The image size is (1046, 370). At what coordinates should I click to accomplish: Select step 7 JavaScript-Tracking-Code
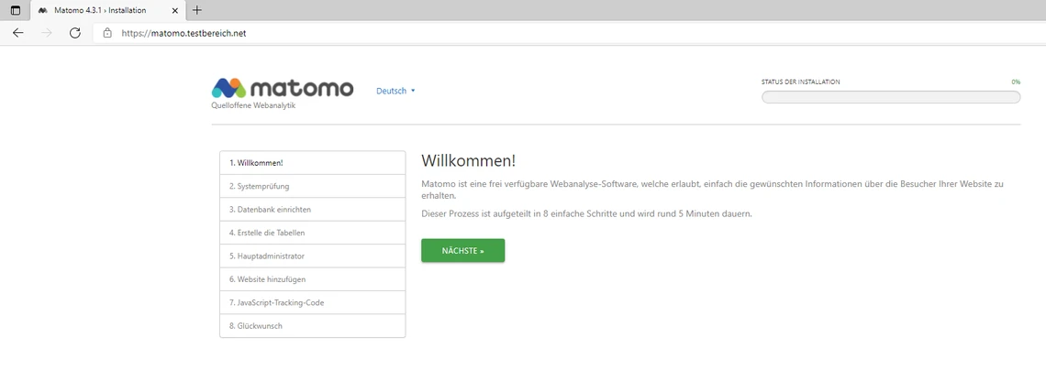pyautogui.click(x=312, y=302)
